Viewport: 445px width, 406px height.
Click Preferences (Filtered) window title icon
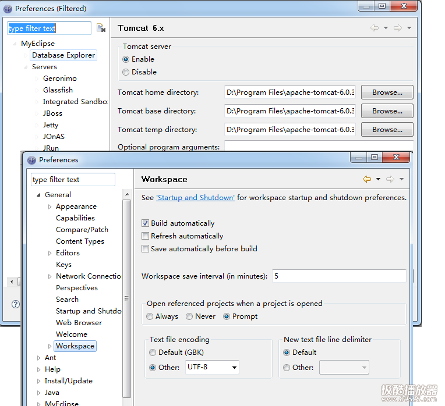coord(8,9)
